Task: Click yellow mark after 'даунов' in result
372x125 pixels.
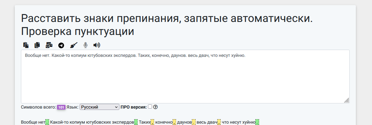Action: (194, 122)
